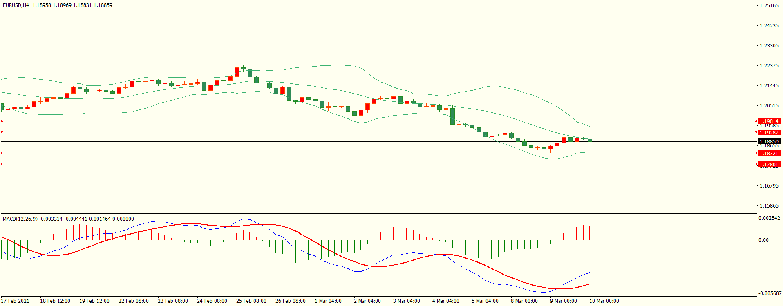
Task: Click the MACD(12,26,9) indicator label
Action: (20, 219)
